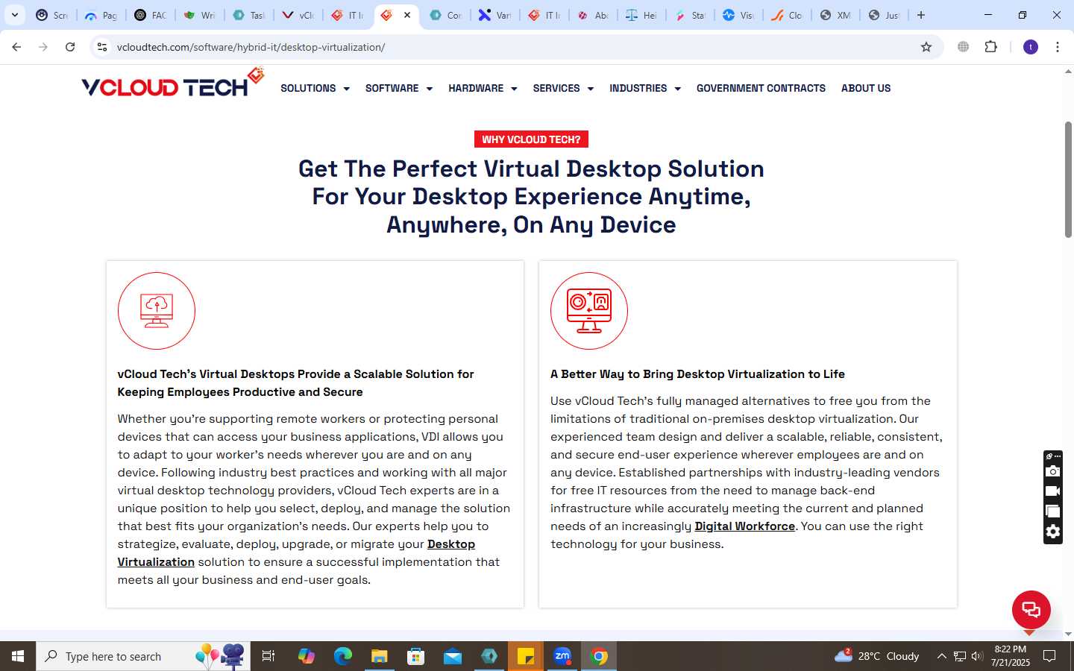
Task: Go forward to next page
Action: click(x=43, y=47)
